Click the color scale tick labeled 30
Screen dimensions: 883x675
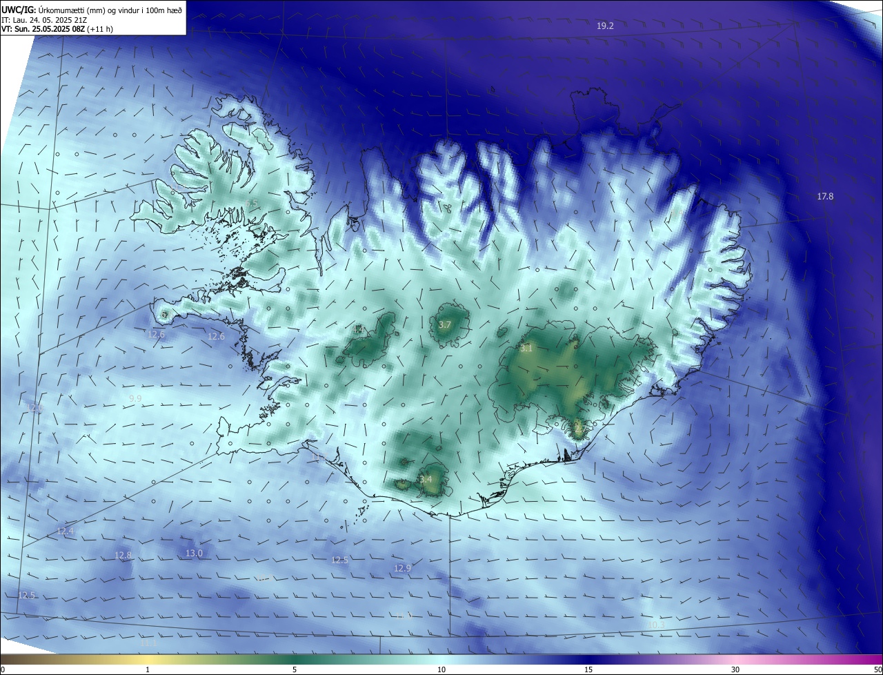click(x=735, y=670)
